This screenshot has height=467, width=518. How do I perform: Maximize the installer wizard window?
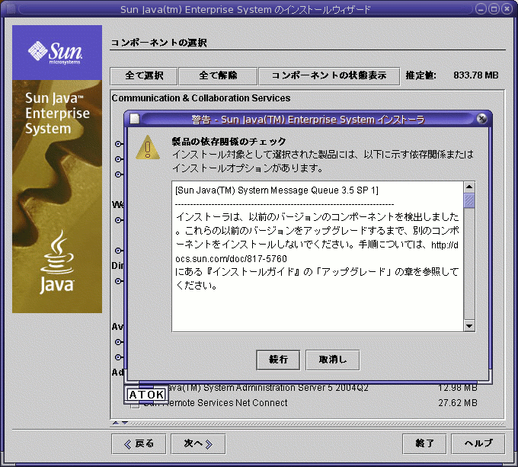[x=494, y=9]
